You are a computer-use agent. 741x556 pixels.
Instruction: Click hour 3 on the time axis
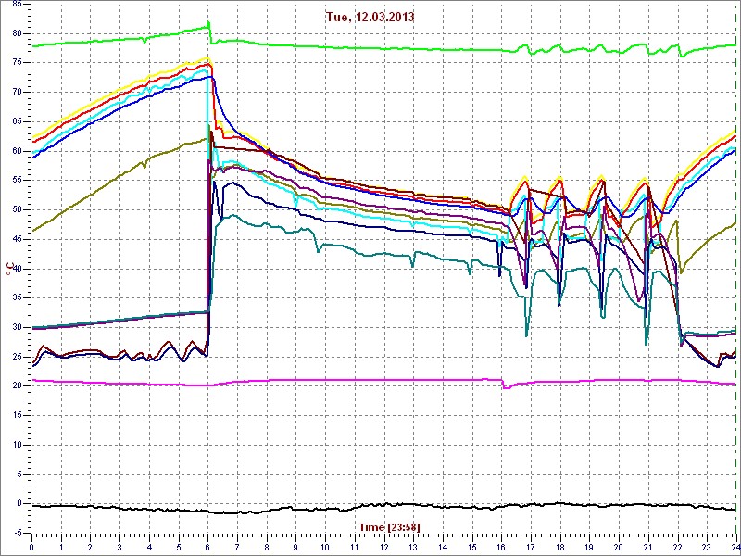[x=119, y=547]
